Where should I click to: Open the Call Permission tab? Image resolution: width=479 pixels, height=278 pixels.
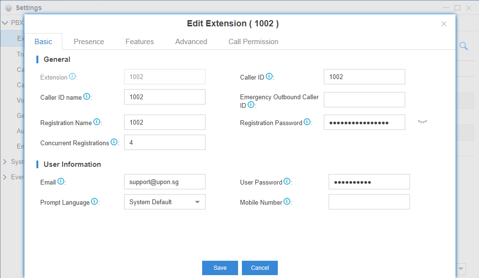click(x=253, y=42)
